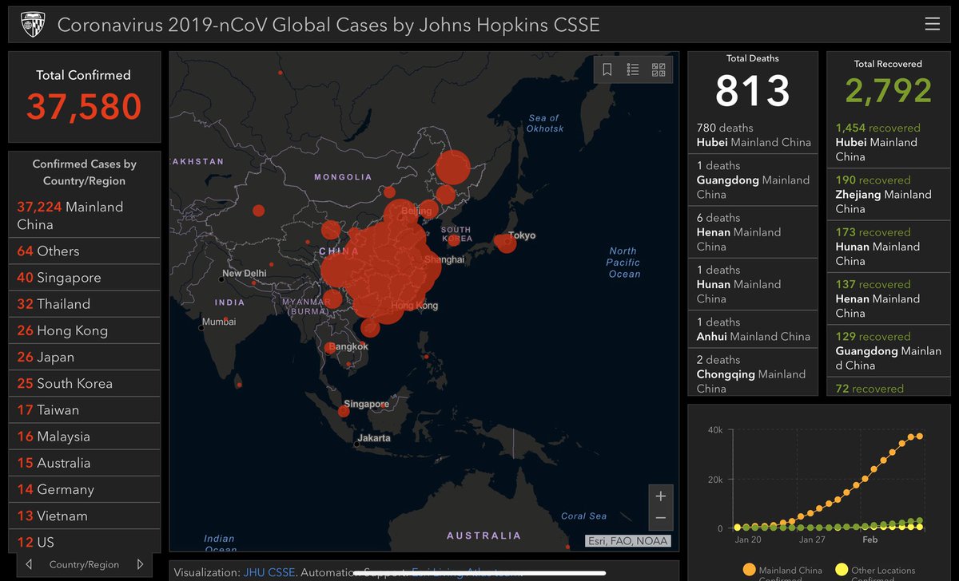Click the Total Confirmed 37,580 figure
Screen dimensions: 959x581
pyautogui.click(x=85, y=106)
